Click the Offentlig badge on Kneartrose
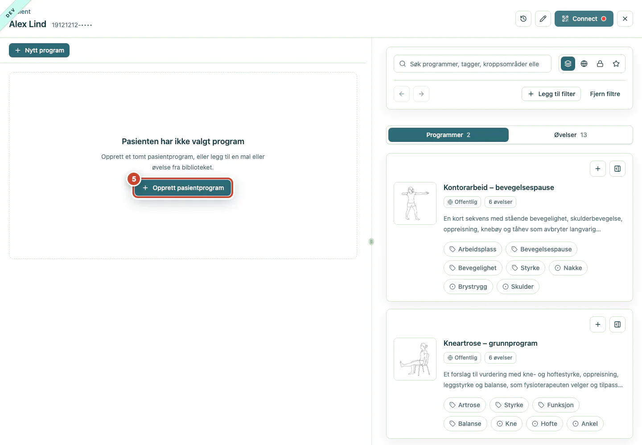This screenshot has height=445, width=642. tap(462, 358)
